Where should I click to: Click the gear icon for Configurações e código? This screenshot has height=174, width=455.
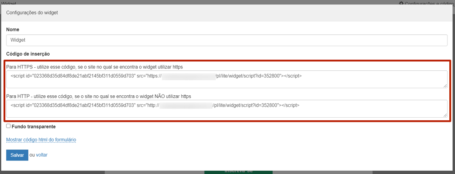pyautogui.click(x=401, y=3)
